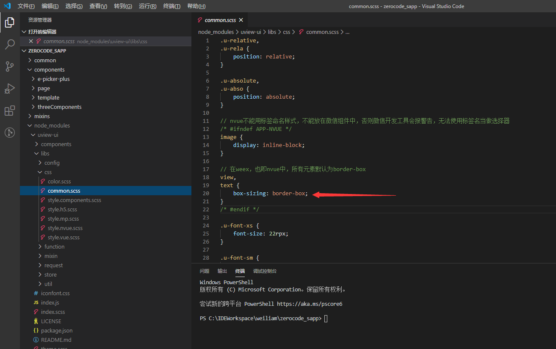Open the Explorer view in the activity bar
The height and width of the screenshot is (349, 556).
[x=9, y=22]
